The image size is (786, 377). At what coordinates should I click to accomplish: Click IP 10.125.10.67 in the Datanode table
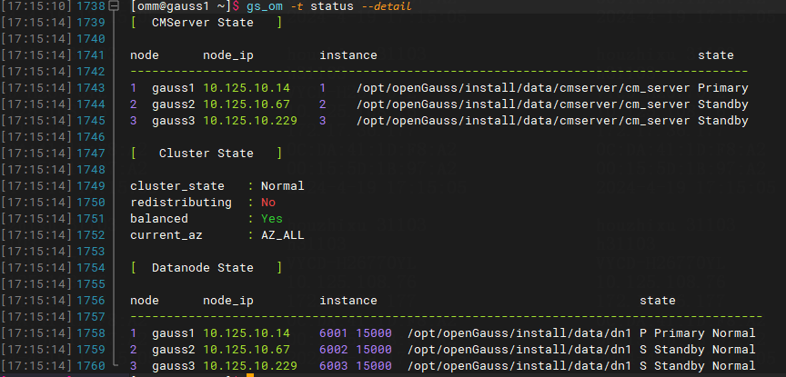pos(247,350)
